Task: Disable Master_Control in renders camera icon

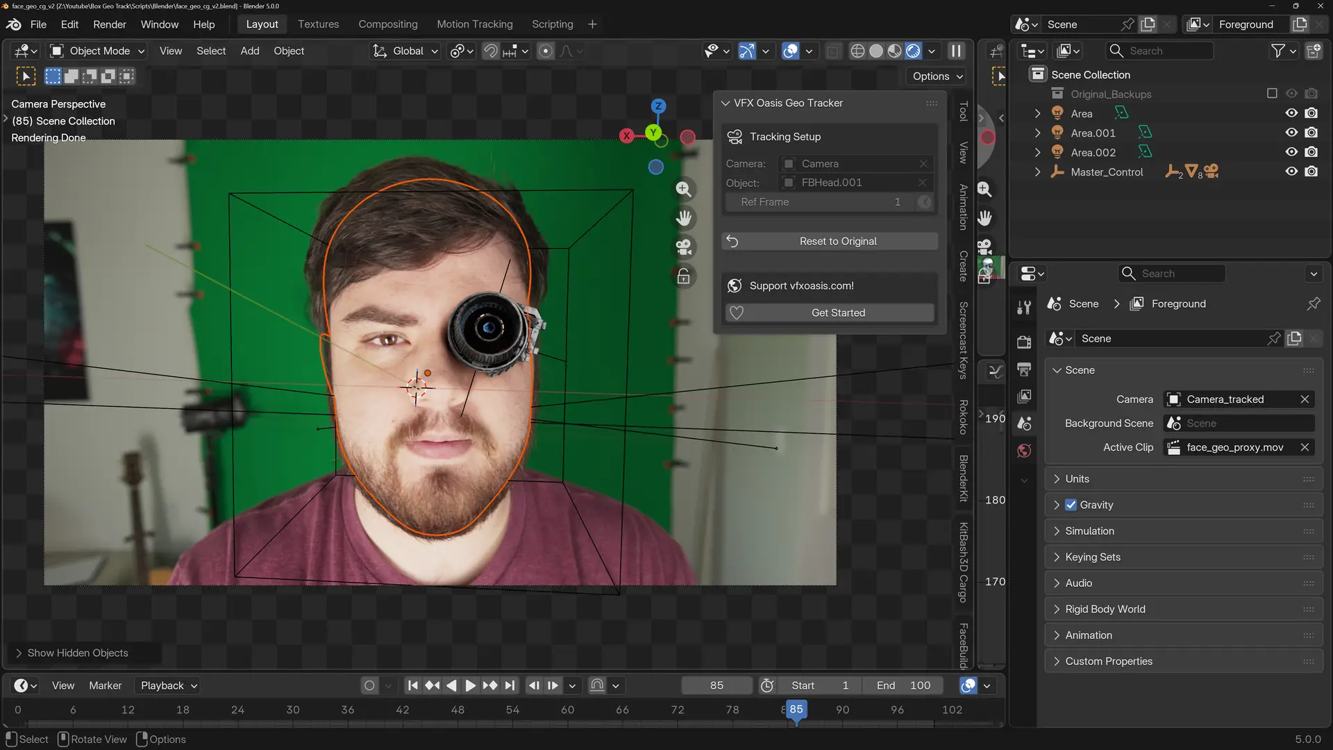Action: [1311, 172]
